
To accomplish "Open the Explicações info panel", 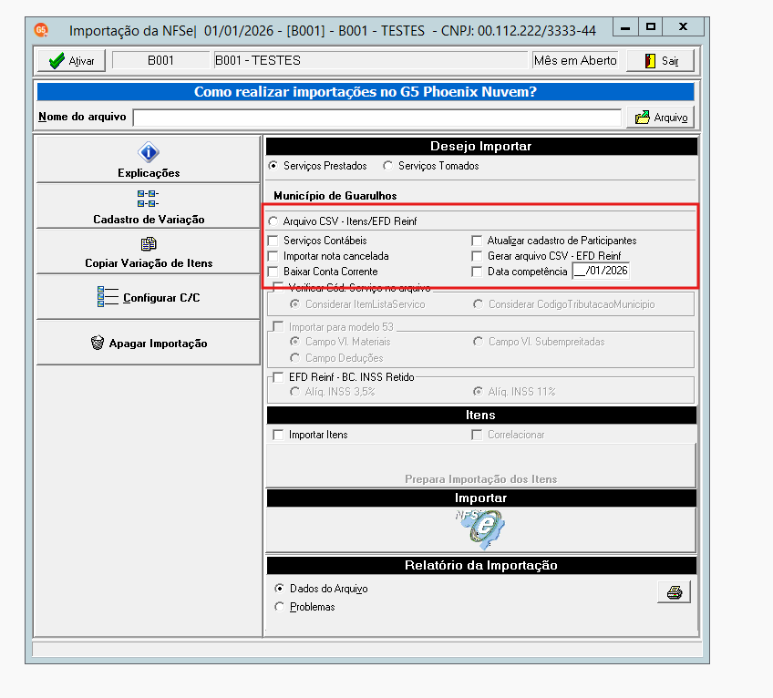I will [149, 159].
